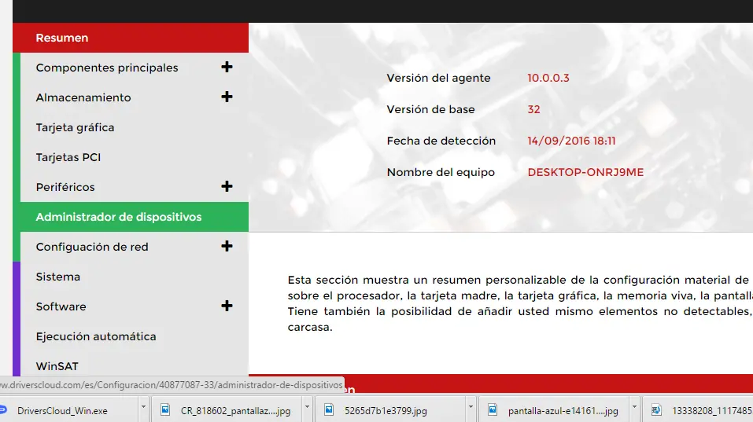Click the Versión del agente label
753x422 pixels.
438,78
